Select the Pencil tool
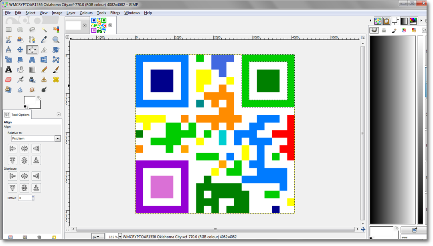Viewport: 433px width, 246px height. [x=44, y=70]
